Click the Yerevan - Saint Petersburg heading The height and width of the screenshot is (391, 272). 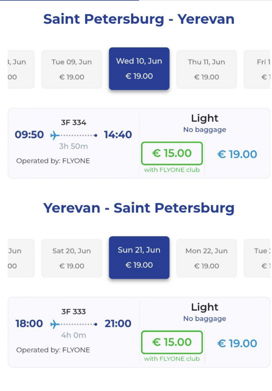point(139,208)
